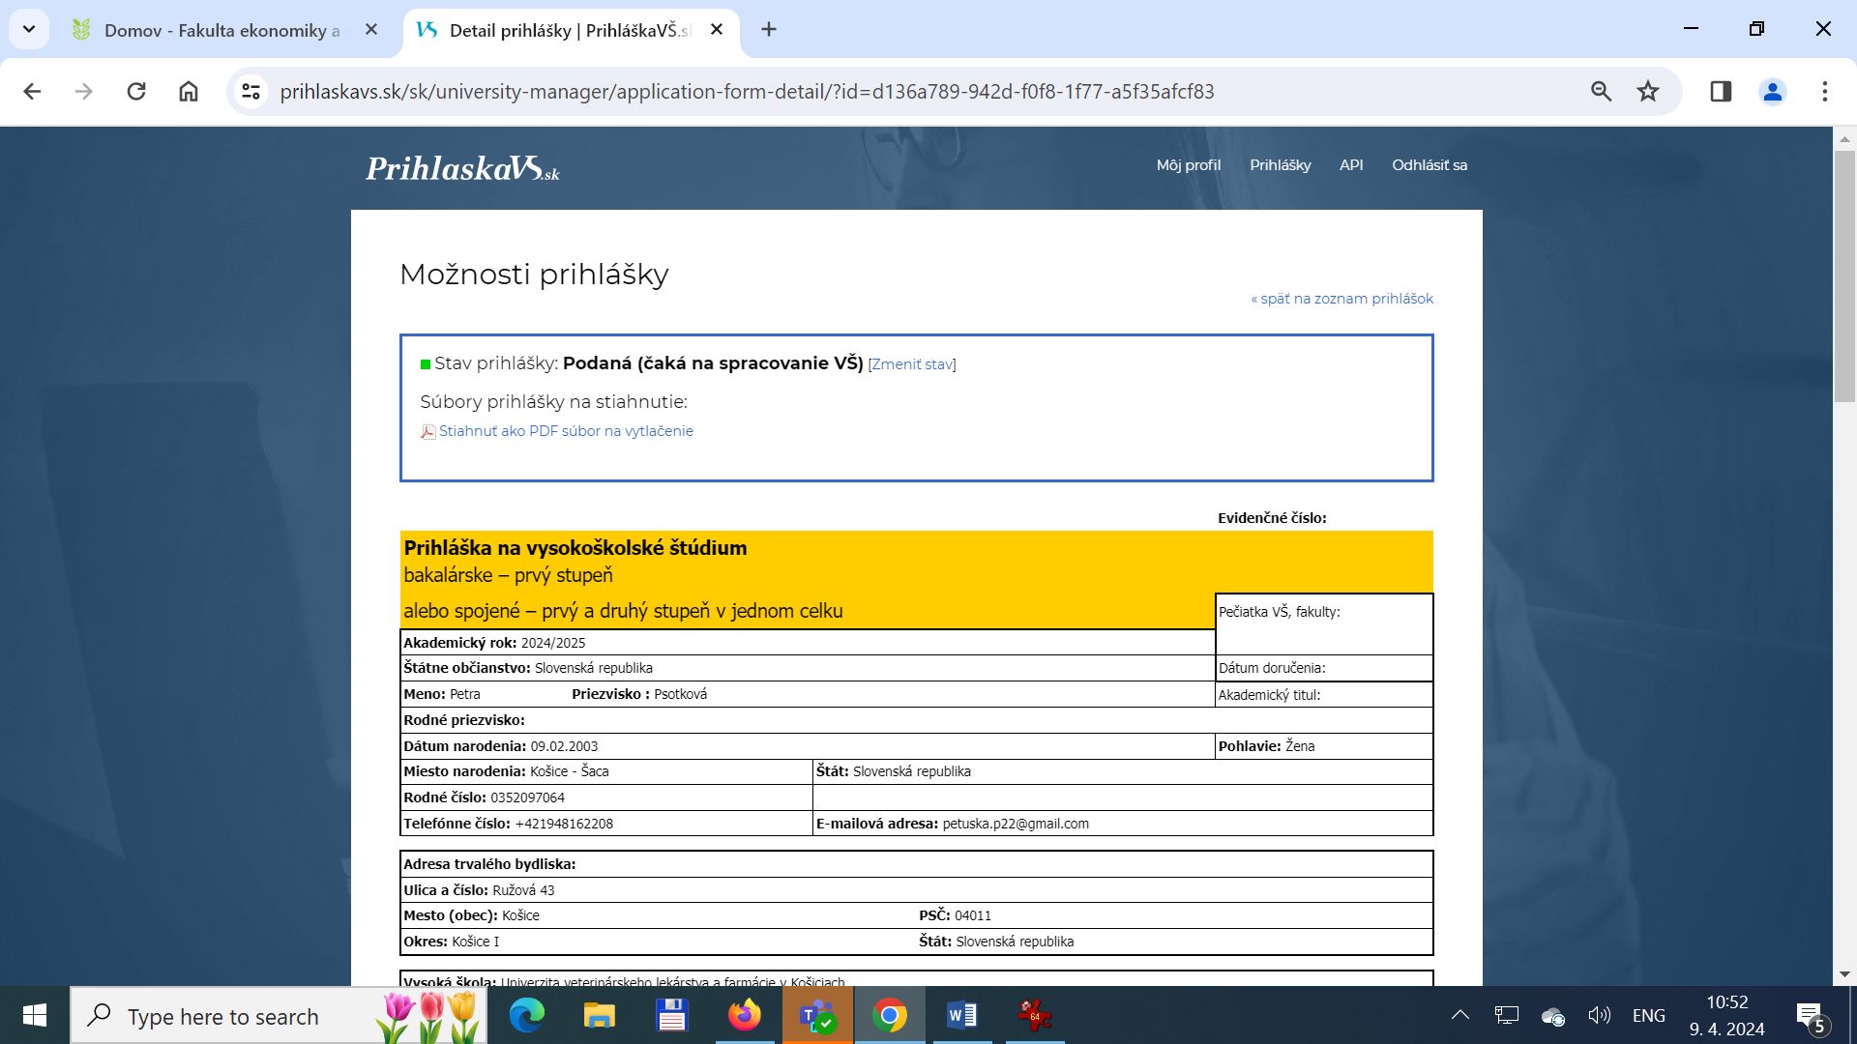Open Word from the taskbar
Viewport: 1857px width, 1044px height.
click(x=961, y=1016)
